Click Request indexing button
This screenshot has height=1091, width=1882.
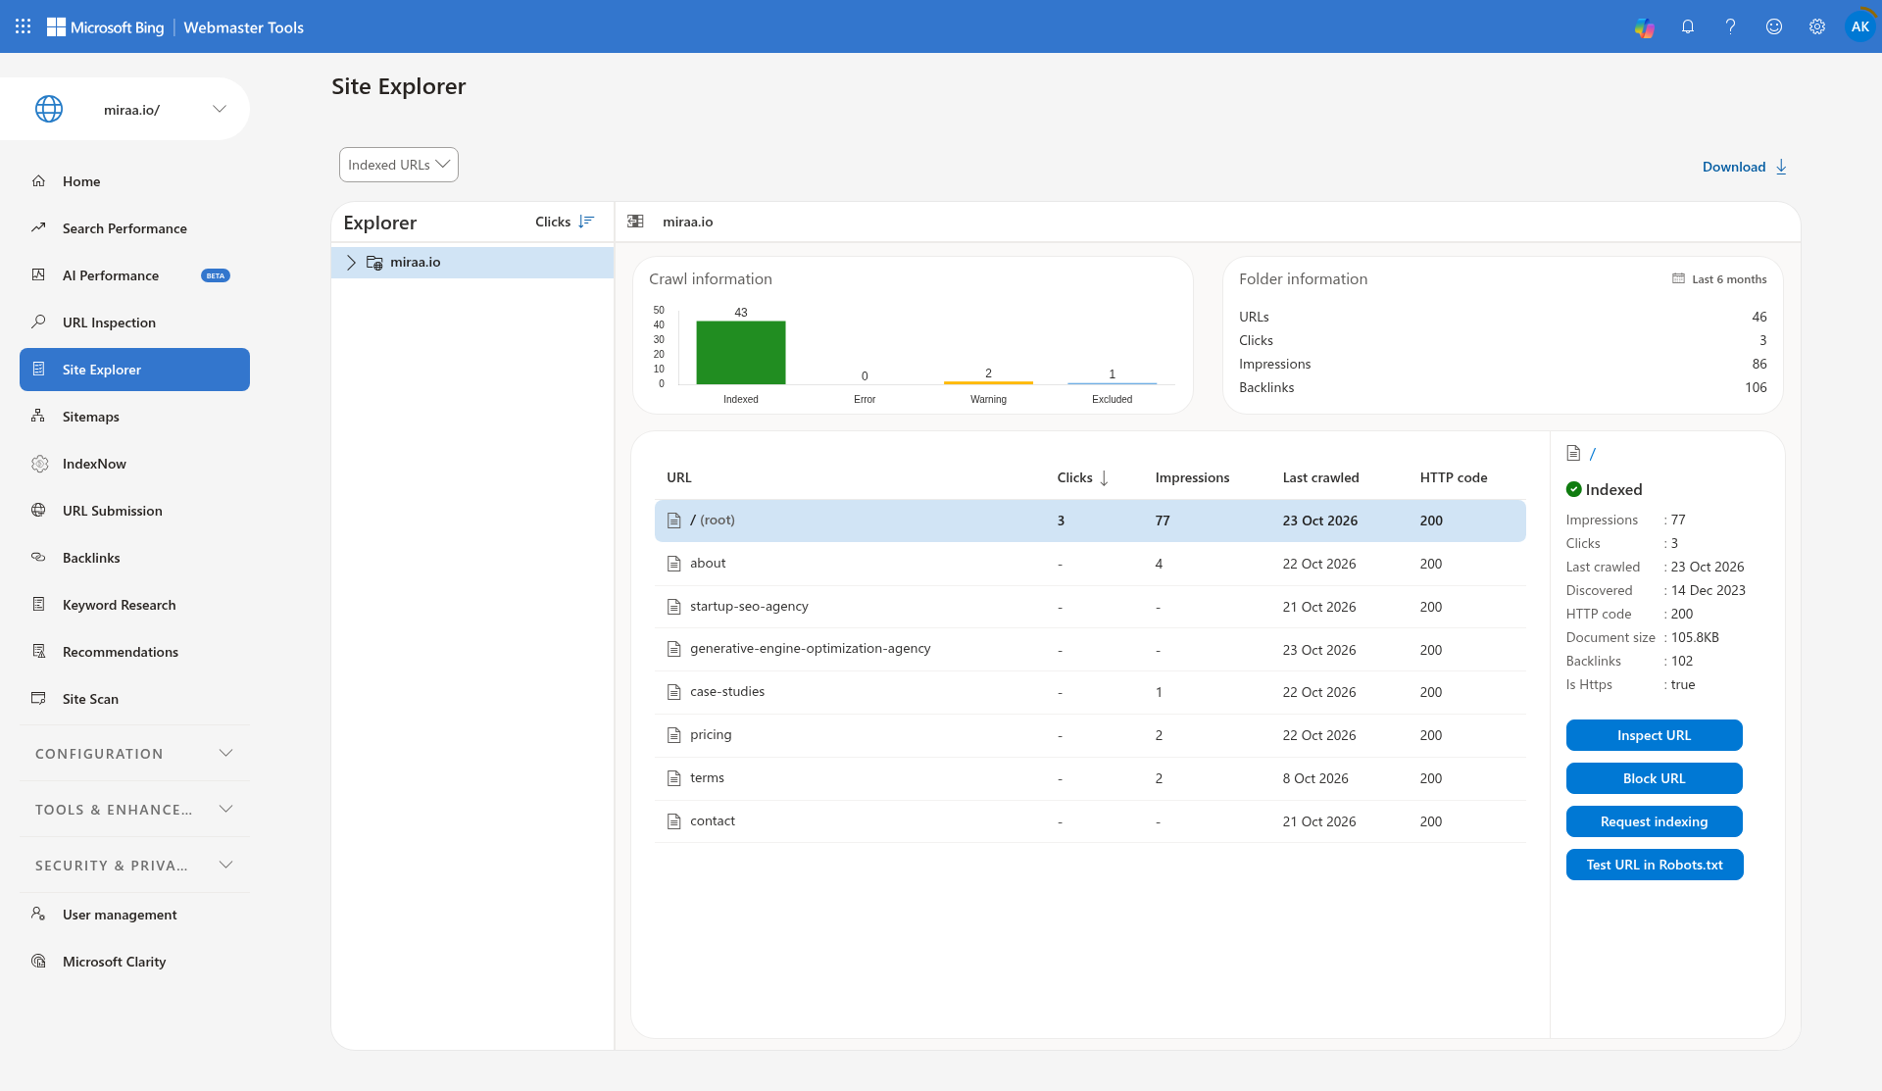click(1654, 821)
